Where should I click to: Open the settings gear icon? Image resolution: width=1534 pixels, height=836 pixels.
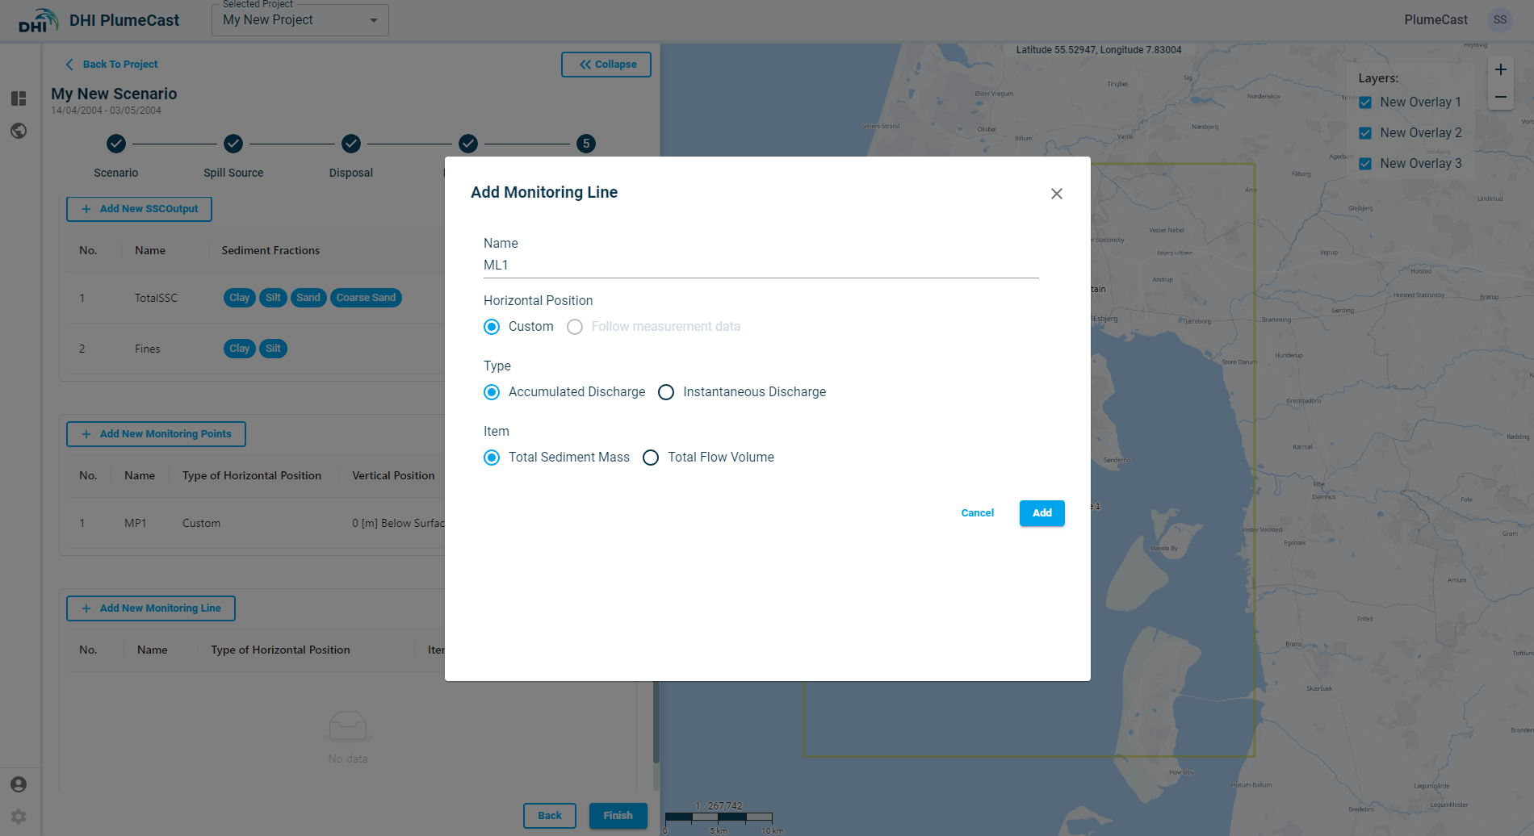tap(19, 817)
